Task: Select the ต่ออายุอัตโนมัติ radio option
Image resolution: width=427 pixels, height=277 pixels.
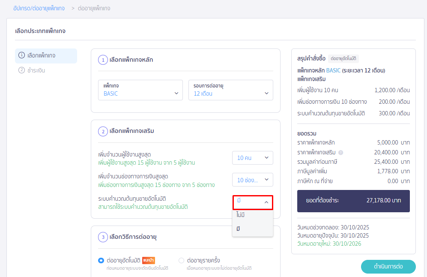Action: pyautogui.click(x=101, y=260)
